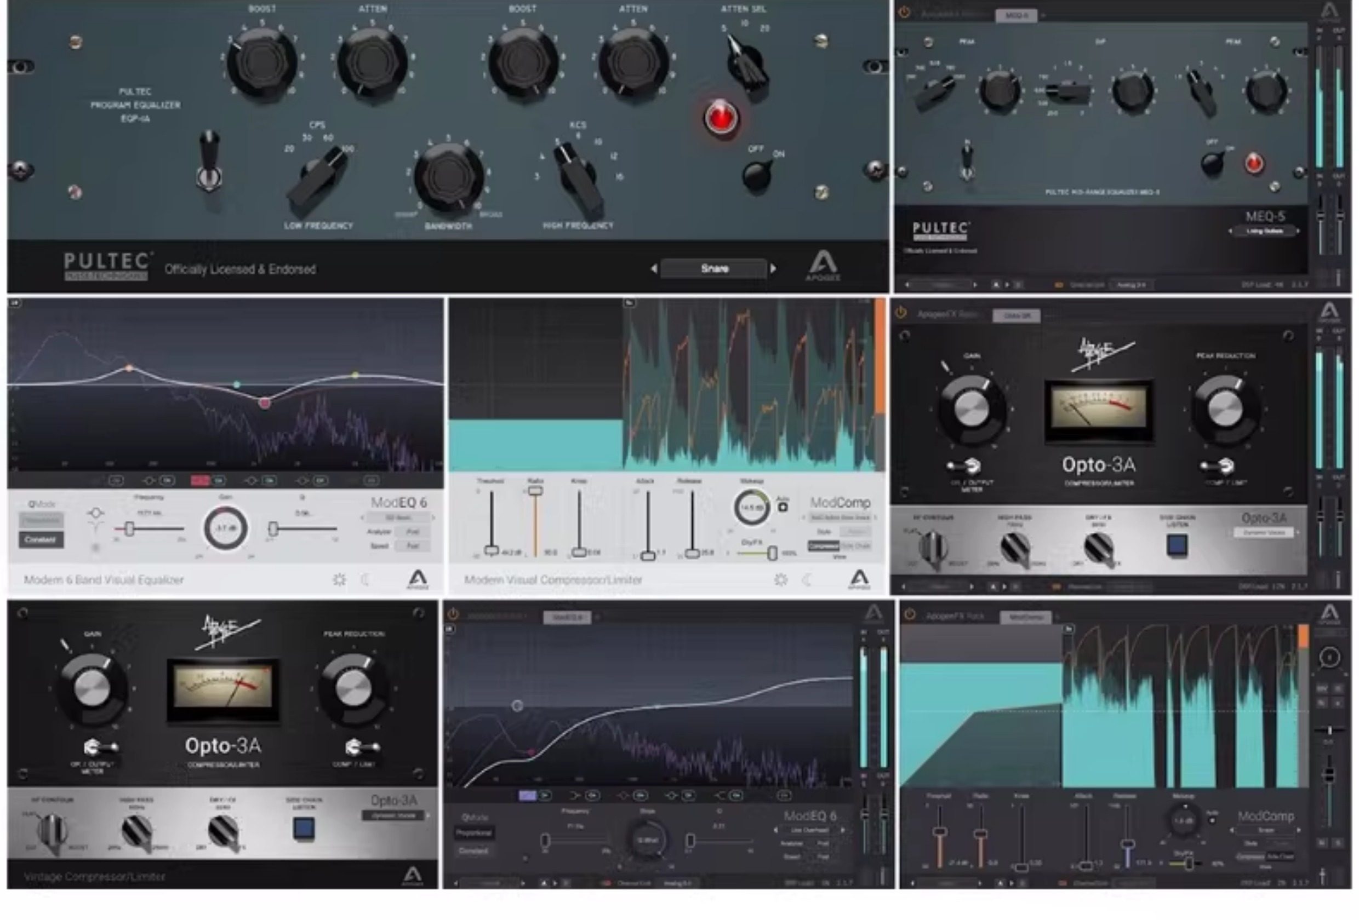Select the Constant Q Mode in light ModEQ 6
1359x920 pixels.
41,539
